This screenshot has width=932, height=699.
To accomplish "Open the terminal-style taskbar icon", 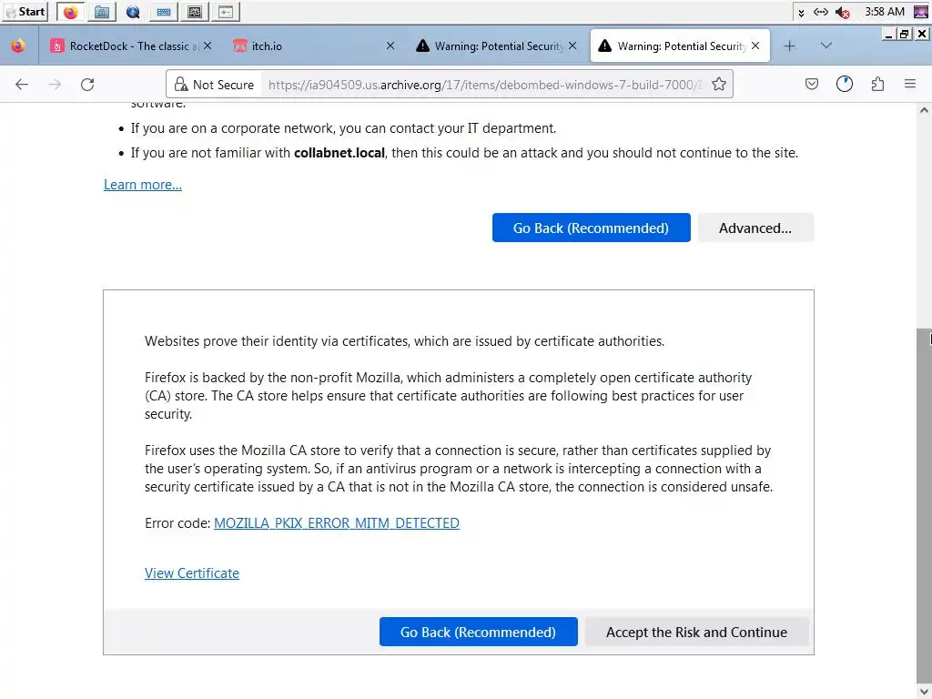I will pos(226,12).
